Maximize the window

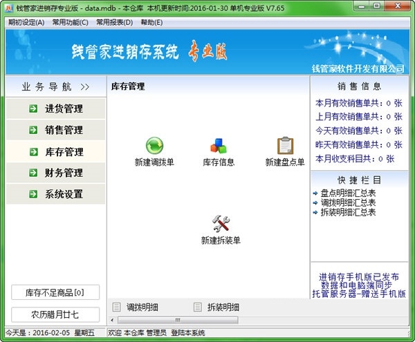click(x=377, y=6)
